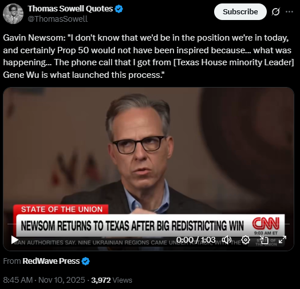The width and height of the screenshot is (300, 289).
Task: Open the @ThomasSowell handle link
Action: pos(58,19)
